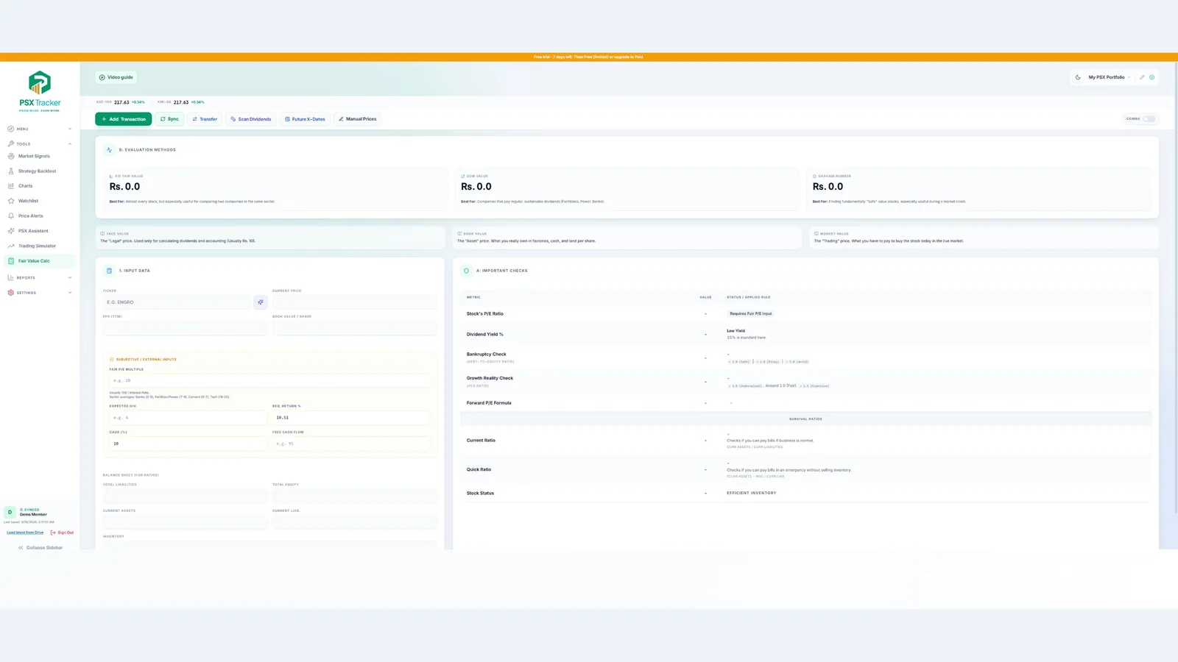Click the 'Requires Fair P/E Input' badge
This screenshot has height=662, width=1178.
pyautogui.click(x=751, y=314)
